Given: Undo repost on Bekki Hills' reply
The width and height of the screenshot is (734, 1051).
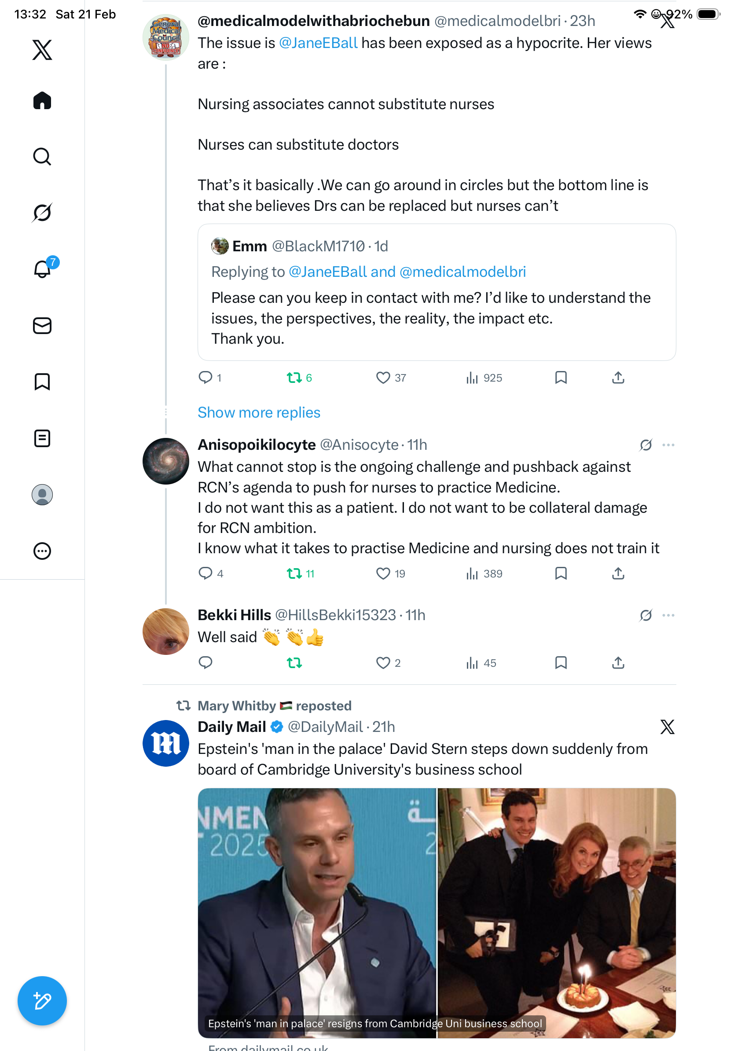Looking at the screenshot, I should [294, 663].
